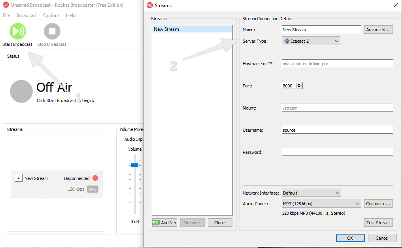Click the Off Air status circle

click(x=21, y=91)
